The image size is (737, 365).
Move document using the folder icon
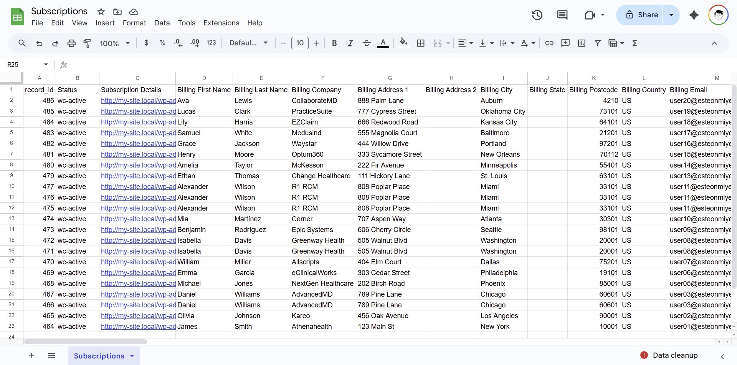point(117,12)
